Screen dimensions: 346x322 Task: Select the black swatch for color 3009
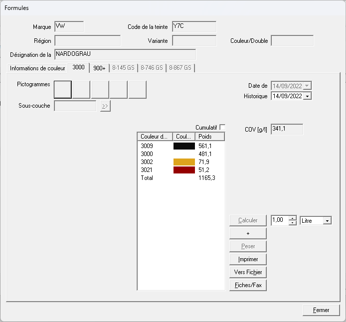tap(184, 146)
